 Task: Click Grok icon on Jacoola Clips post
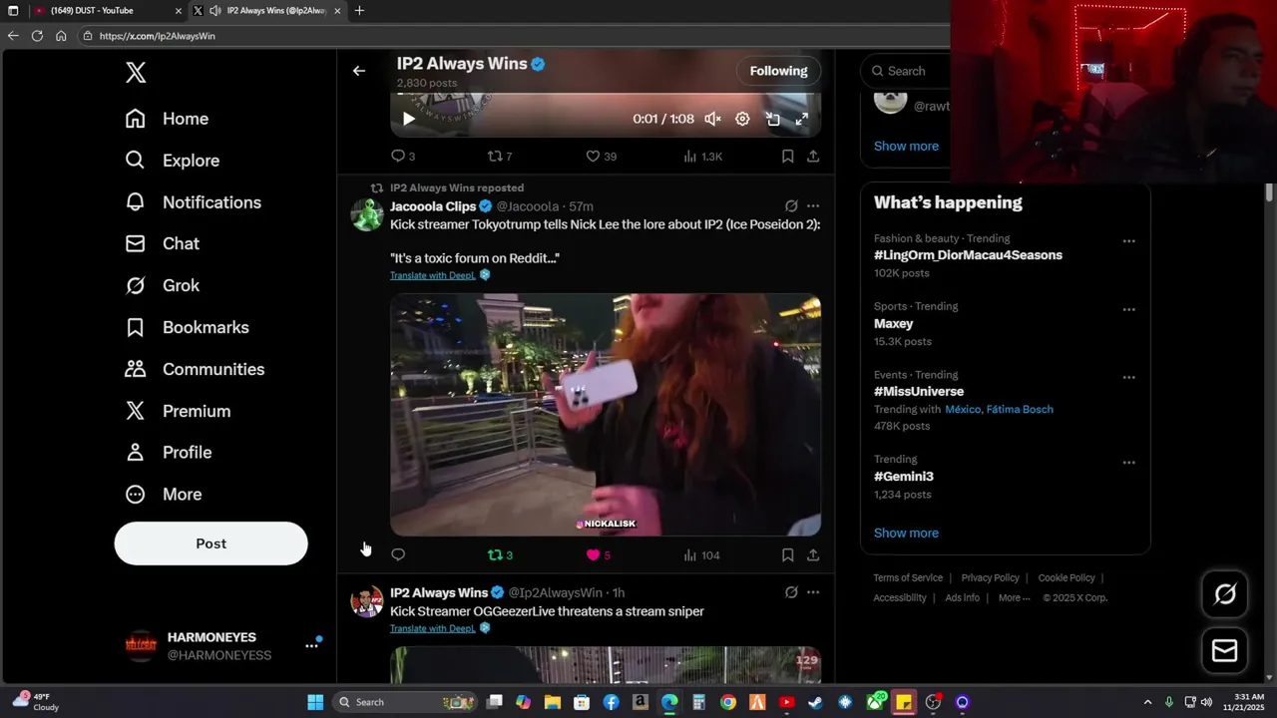pyautogui.click(x=791, y=206)
